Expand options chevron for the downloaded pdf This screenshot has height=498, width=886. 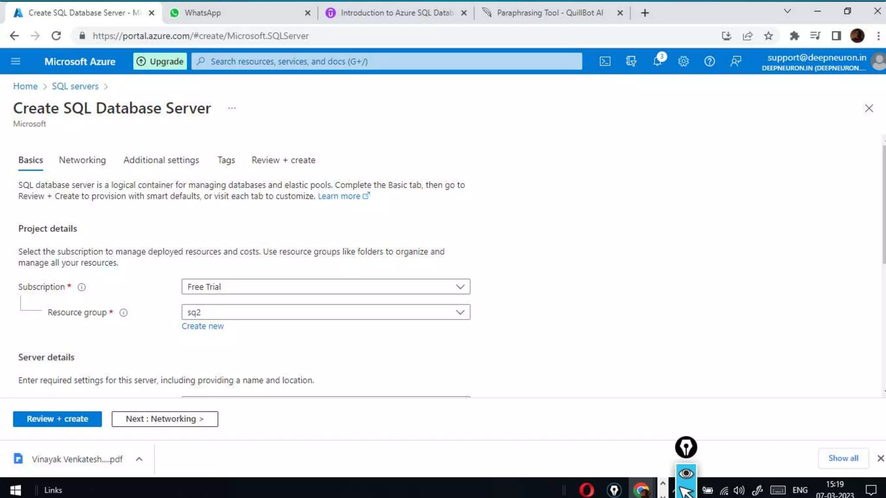click(139, 459)
